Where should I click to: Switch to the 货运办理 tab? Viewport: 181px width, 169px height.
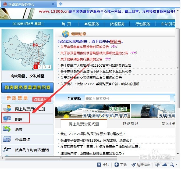coord(168,124)
